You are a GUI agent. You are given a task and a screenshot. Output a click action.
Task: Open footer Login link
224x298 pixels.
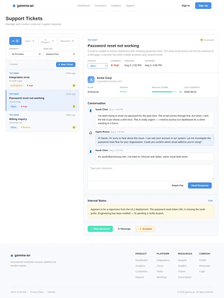pyautogui.click(x=202, y=271)
